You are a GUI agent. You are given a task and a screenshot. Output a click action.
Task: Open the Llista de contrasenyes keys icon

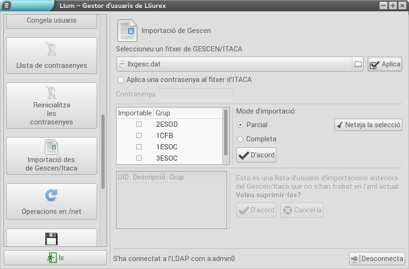pyautogui.click(x=51, y=49)
